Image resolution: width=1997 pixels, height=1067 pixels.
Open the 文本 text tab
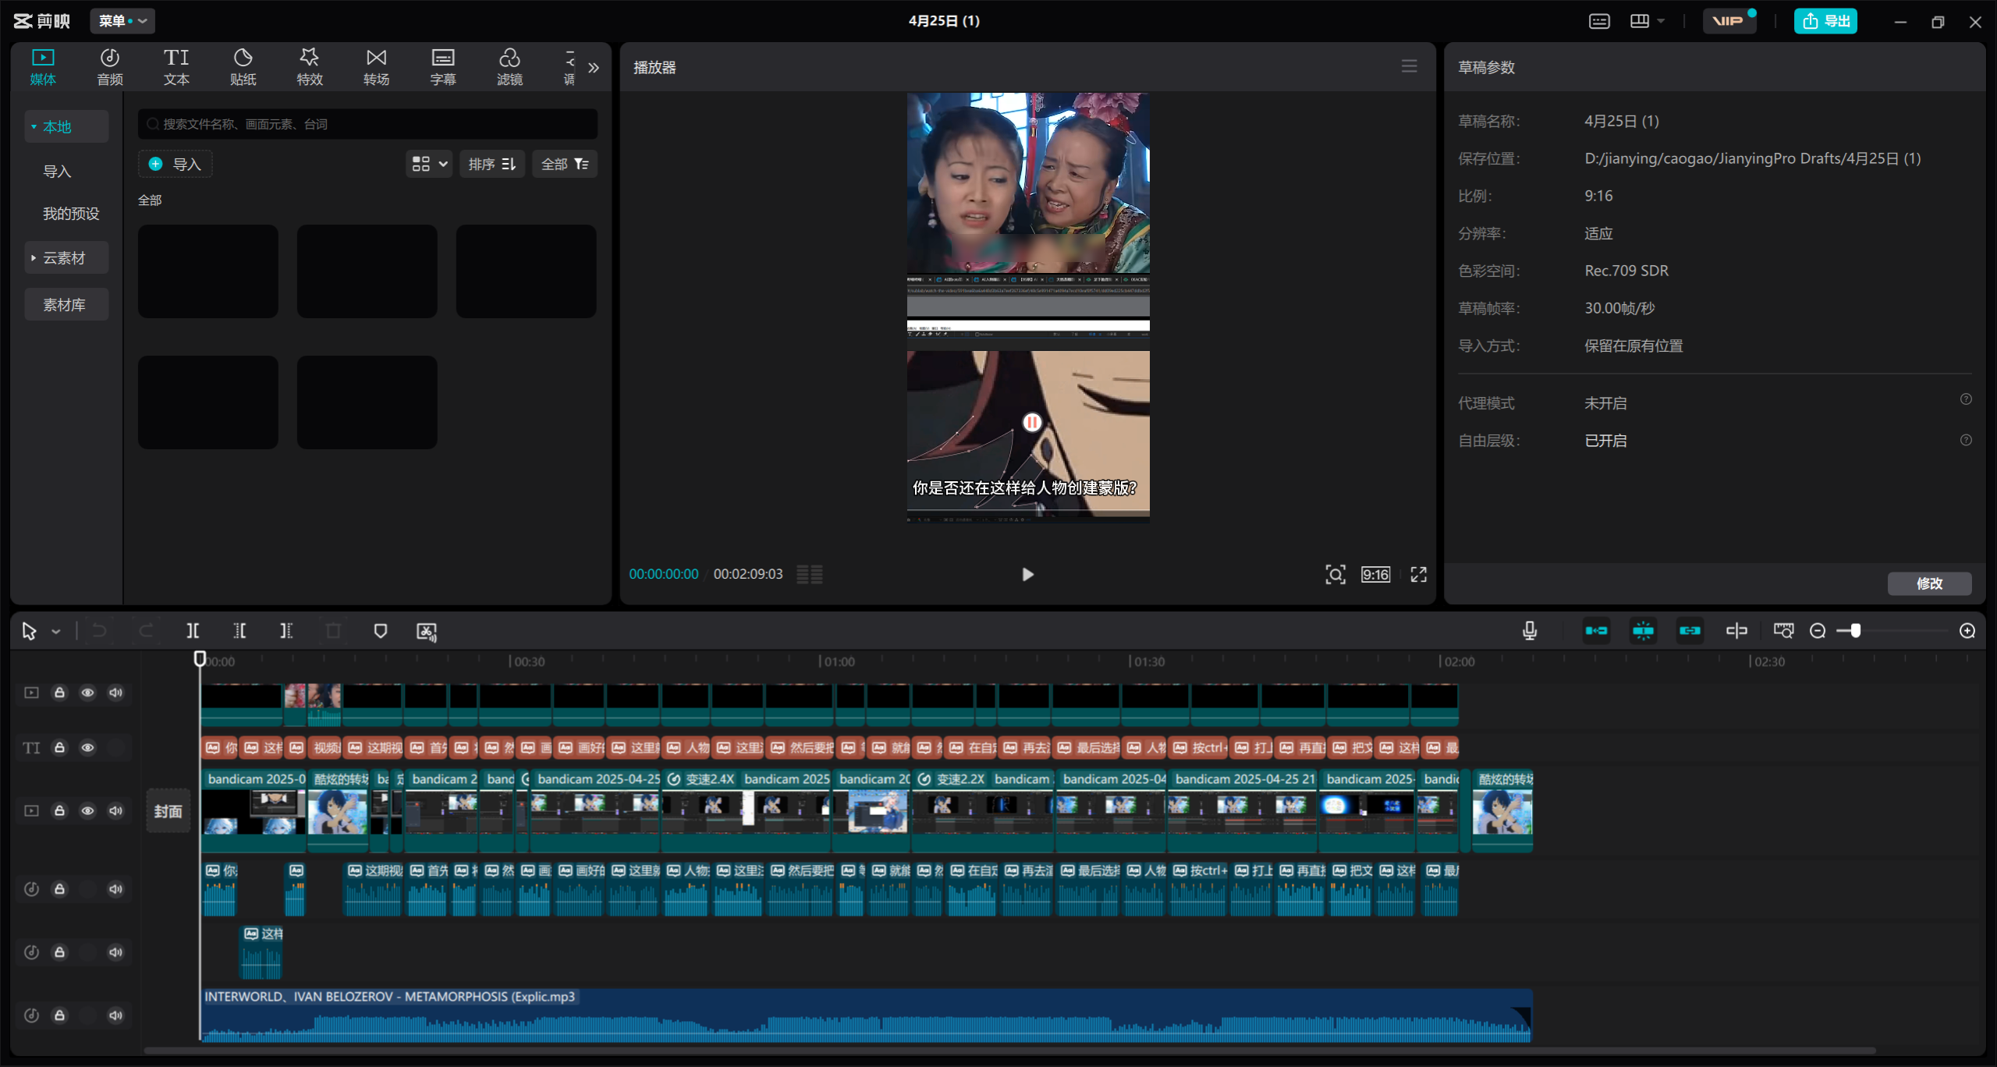click(x=176, y=67)
